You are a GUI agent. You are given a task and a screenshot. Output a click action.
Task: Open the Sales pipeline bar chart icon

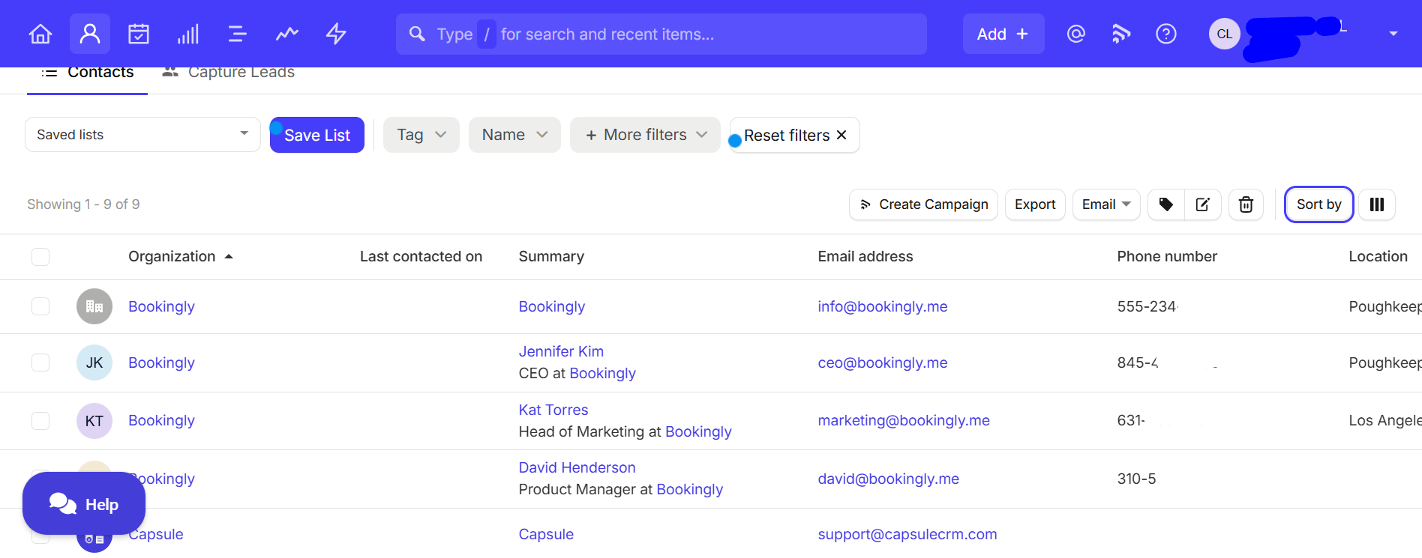(x=188, y=34)
